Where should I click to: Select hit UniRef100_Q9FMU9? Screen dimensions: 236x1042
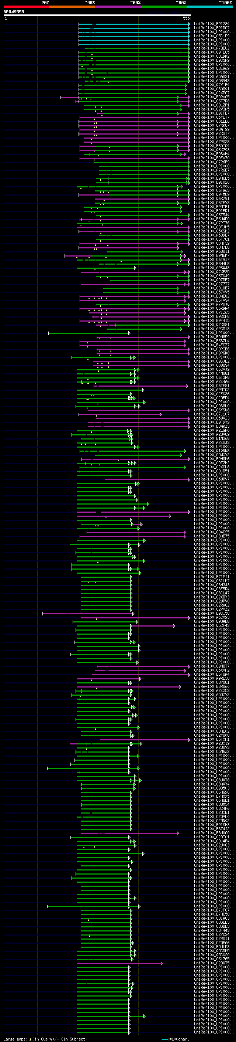[211, 194]
